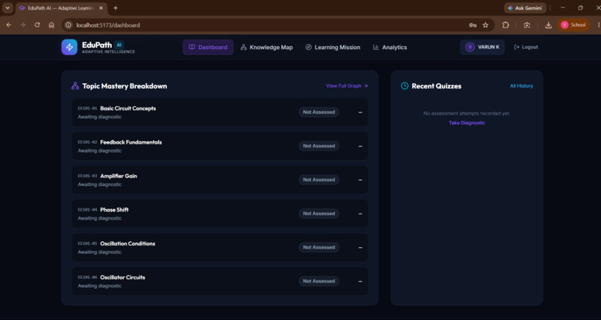Click Not Assessed badge for Oscillation Conditions
This screenshot has width=601, height=320.
[319, 247]
